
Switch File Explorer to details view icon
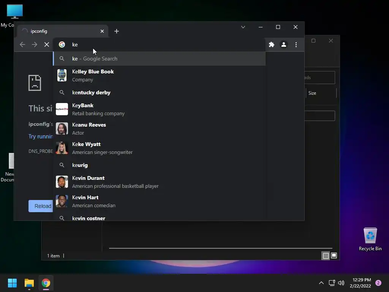tap(326, 255)
